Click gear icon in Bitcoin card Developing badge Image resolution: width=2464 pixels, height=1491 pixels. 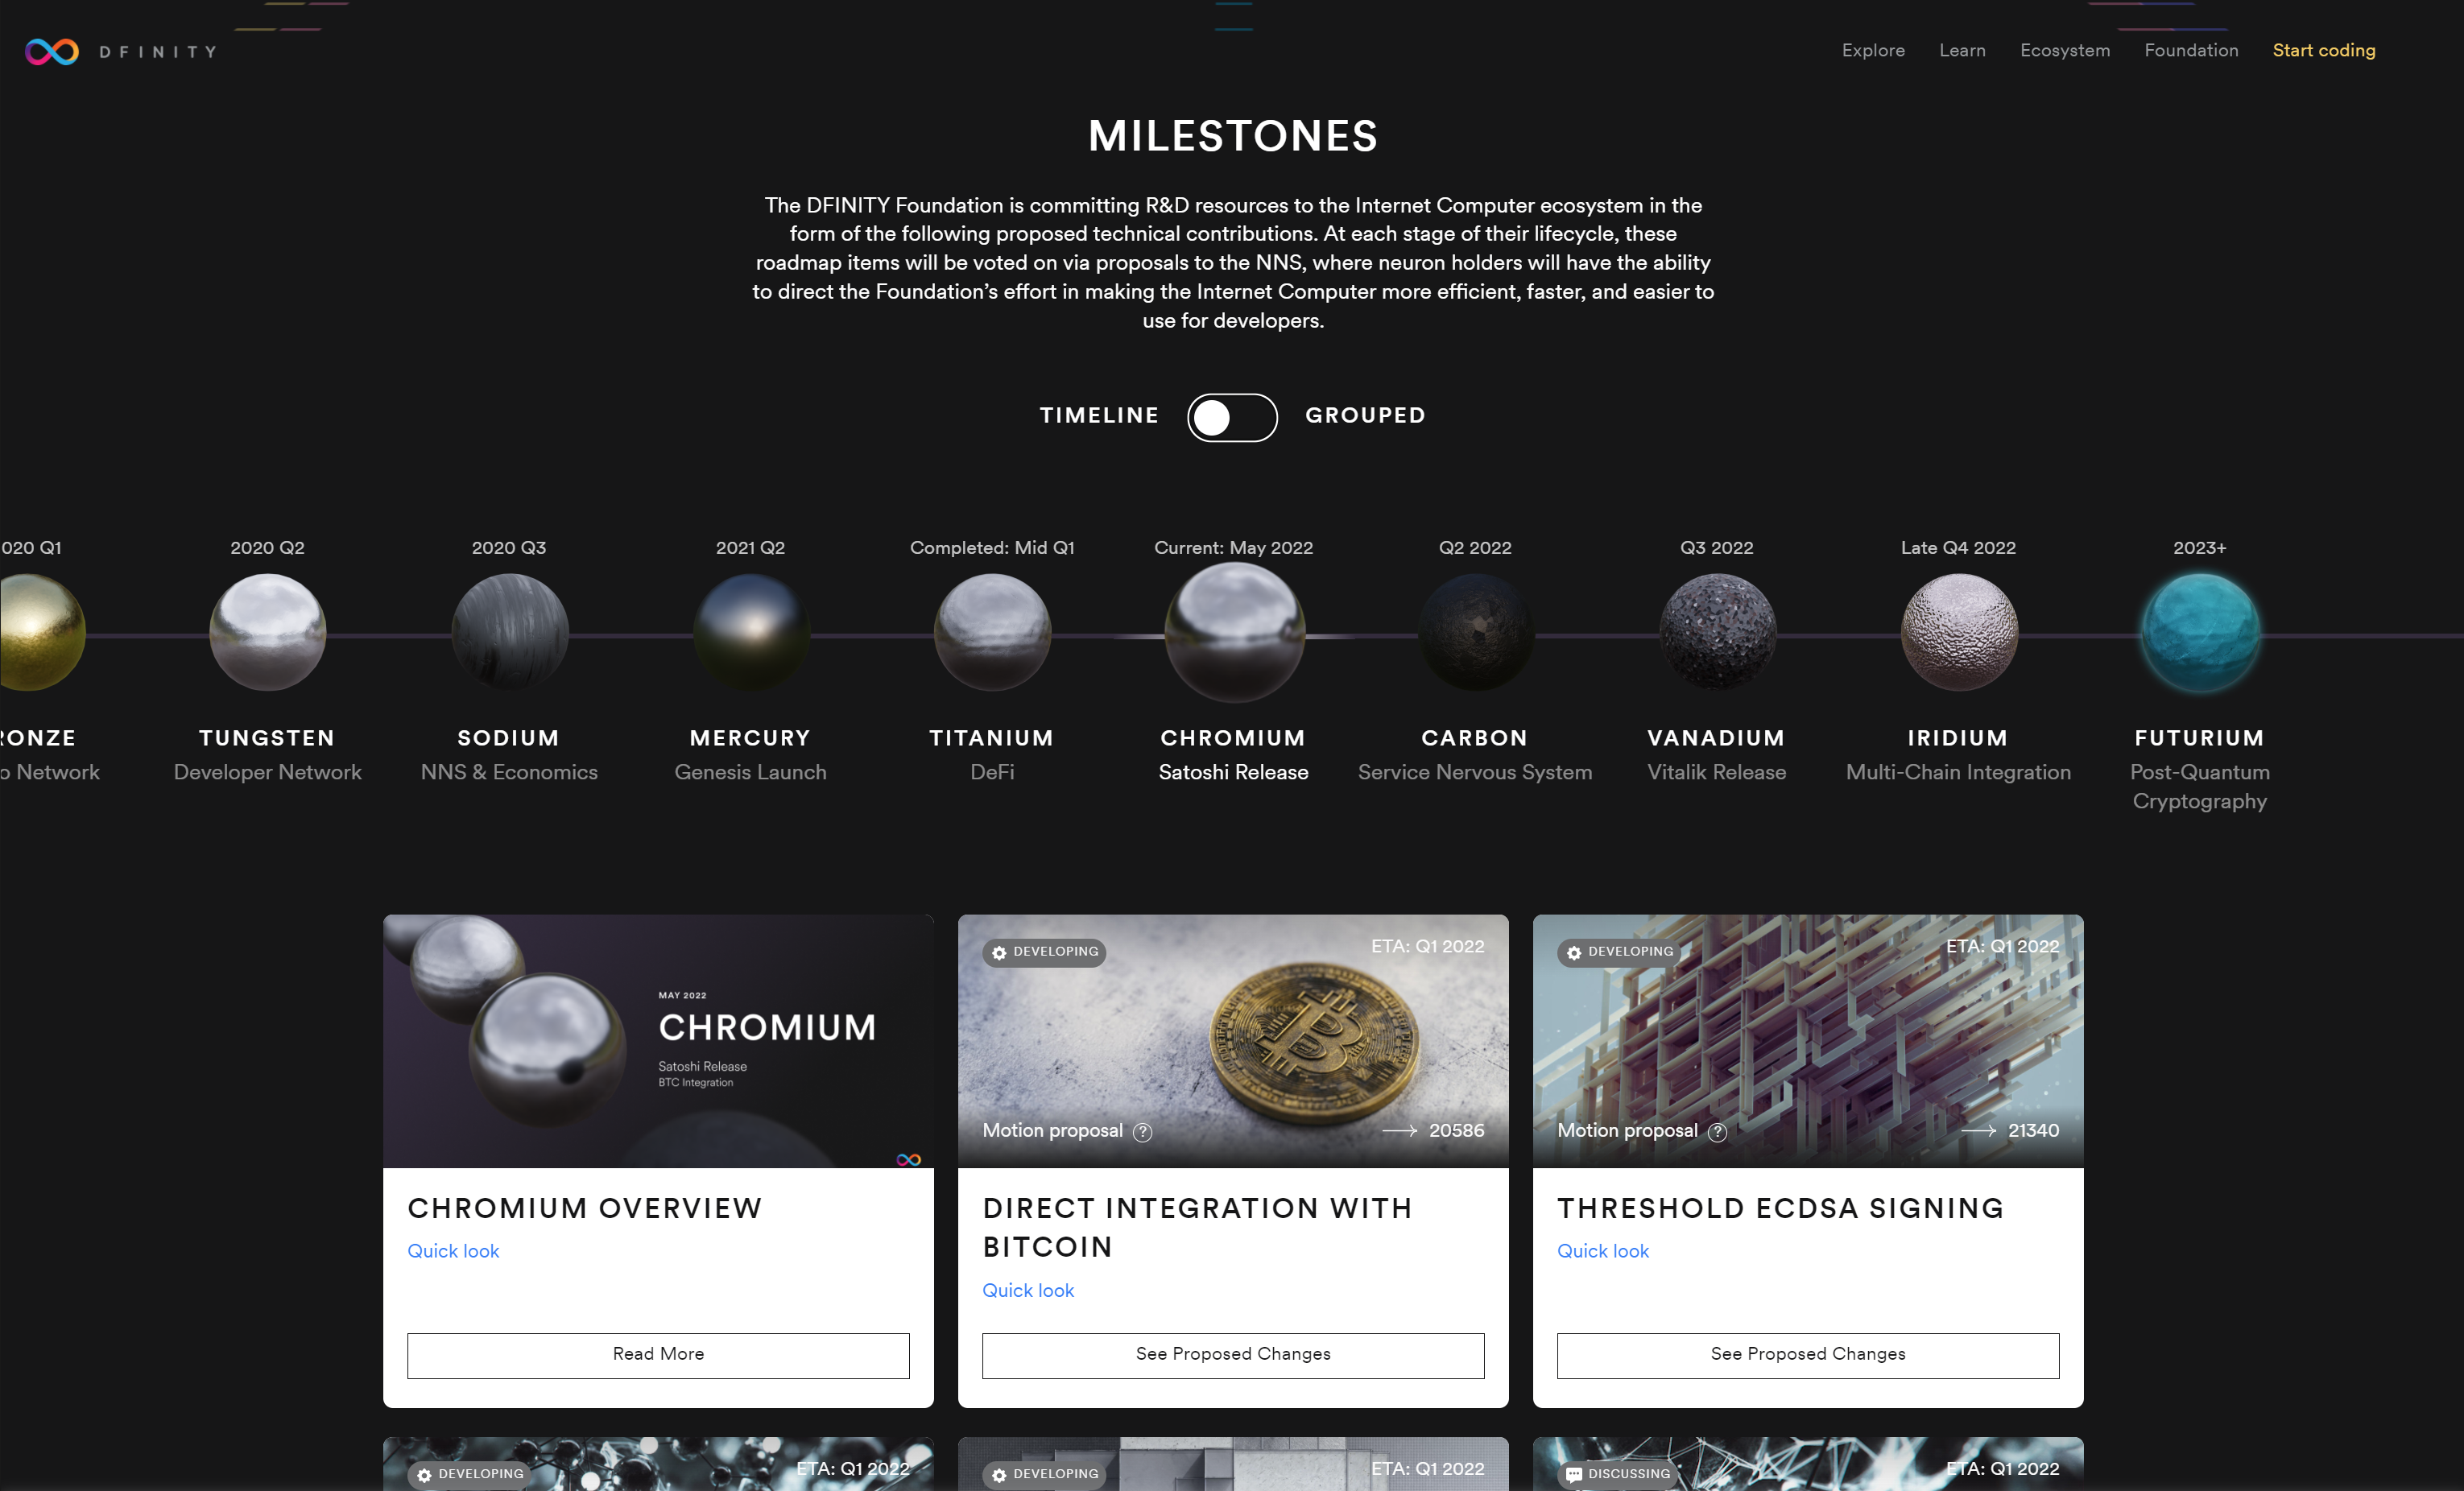point(999,953)
